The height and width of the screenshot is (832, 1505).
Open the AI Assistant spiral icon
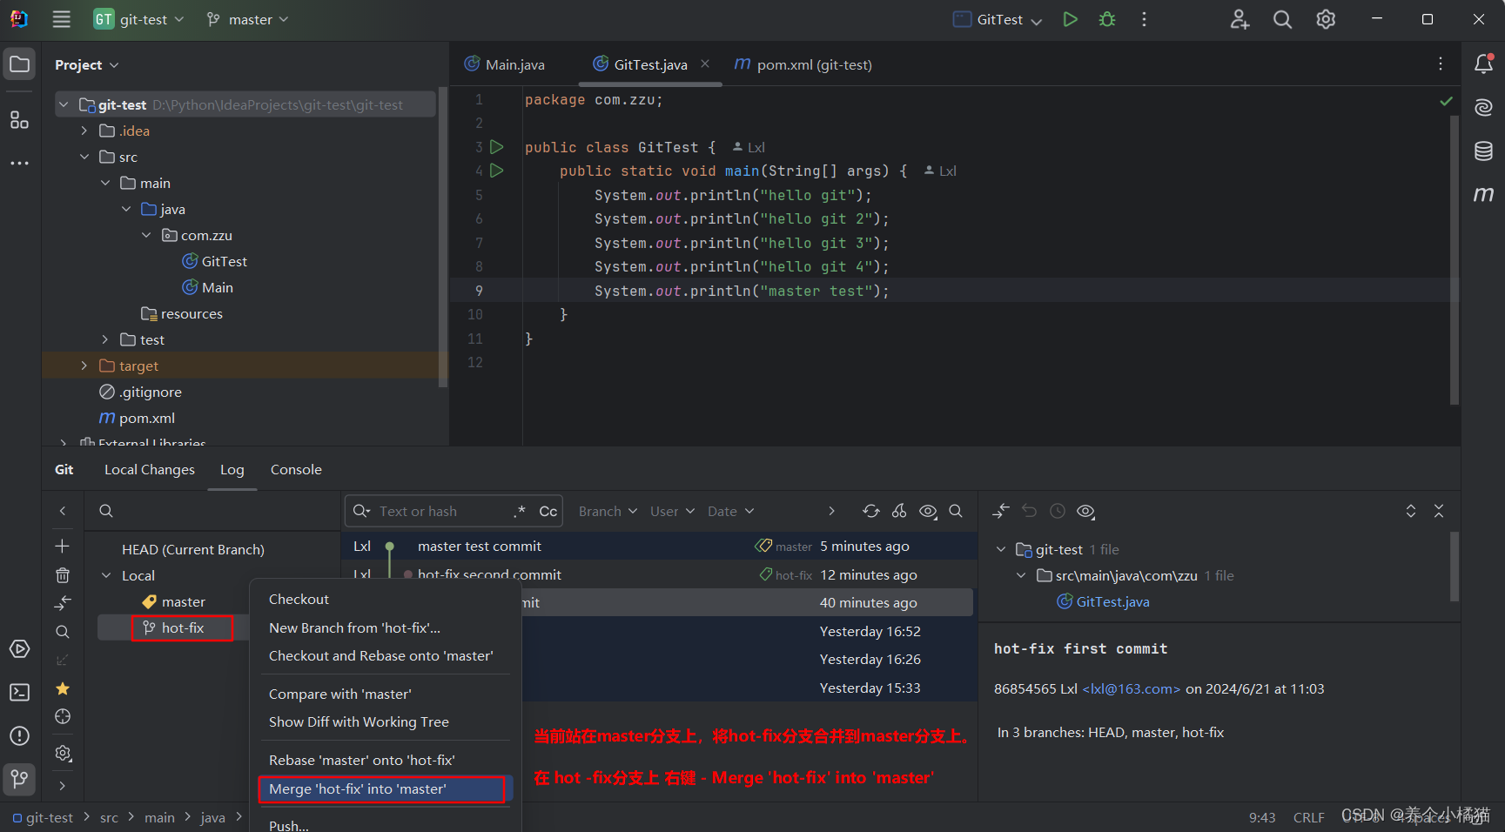click(x=1483, y=107)
